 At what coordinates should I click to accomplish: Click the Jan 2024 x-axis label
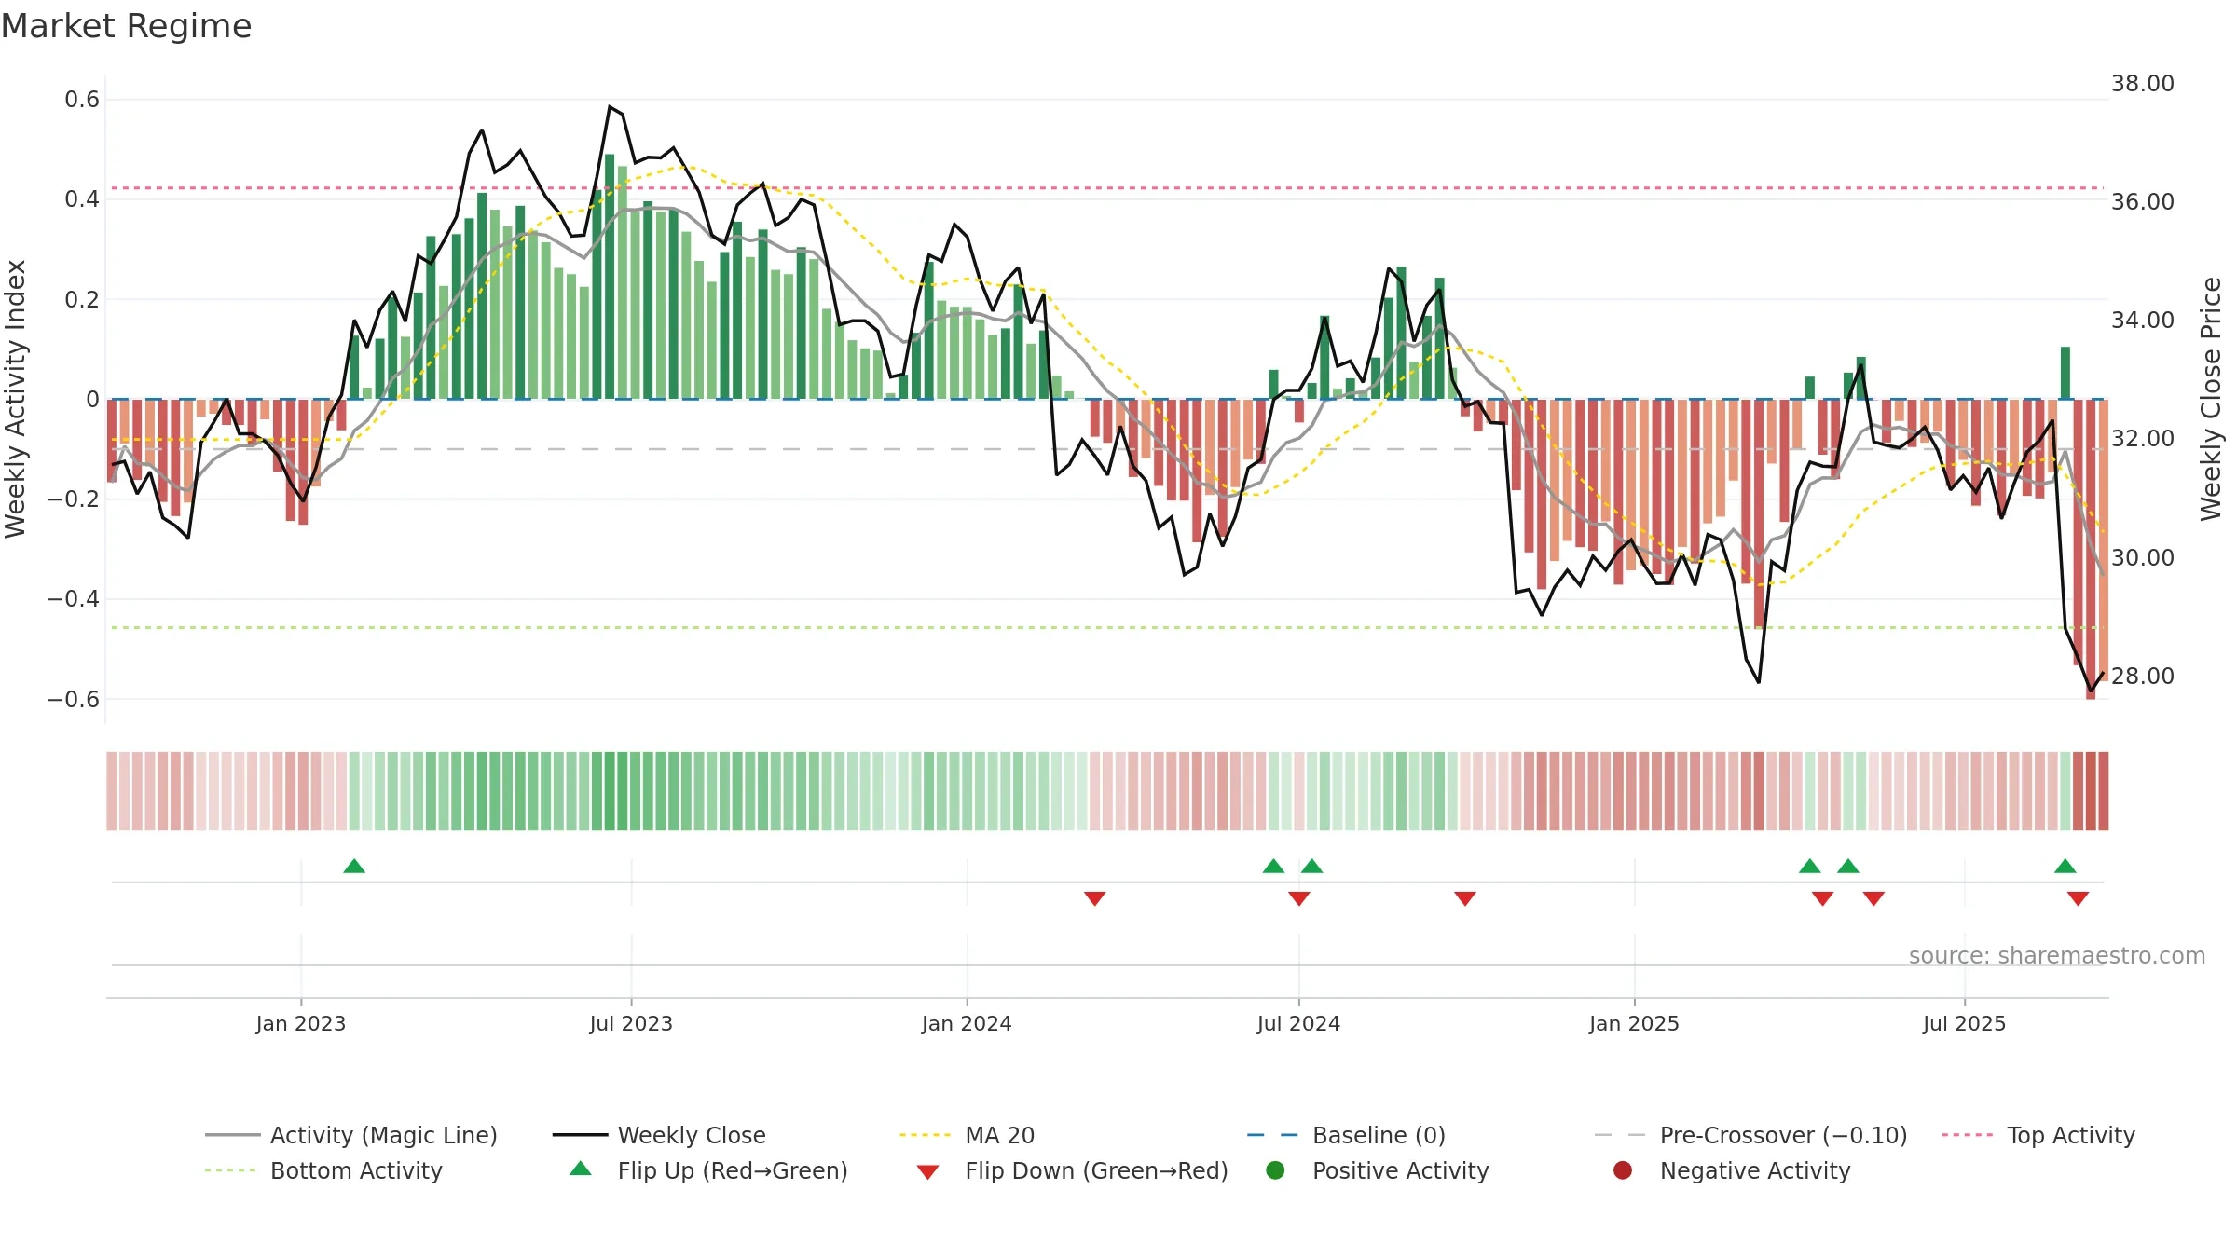(967, 1024)
